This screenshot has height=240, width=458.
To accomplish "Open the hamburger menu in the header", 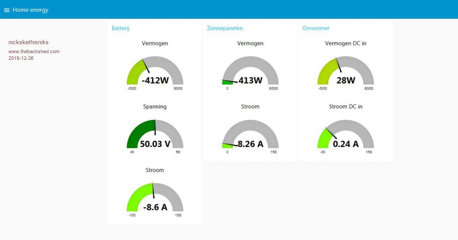I will (x=7, y=10).
